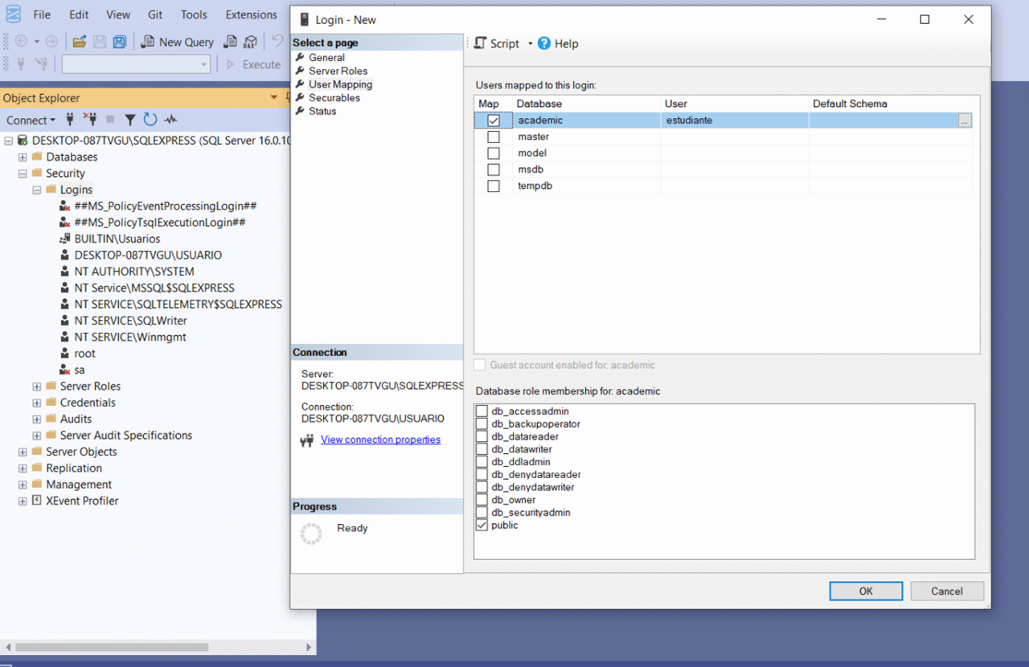Check the Map checkbox for master
The height and width of the screenshot is (667, 1029).
(x=494, y=137)
